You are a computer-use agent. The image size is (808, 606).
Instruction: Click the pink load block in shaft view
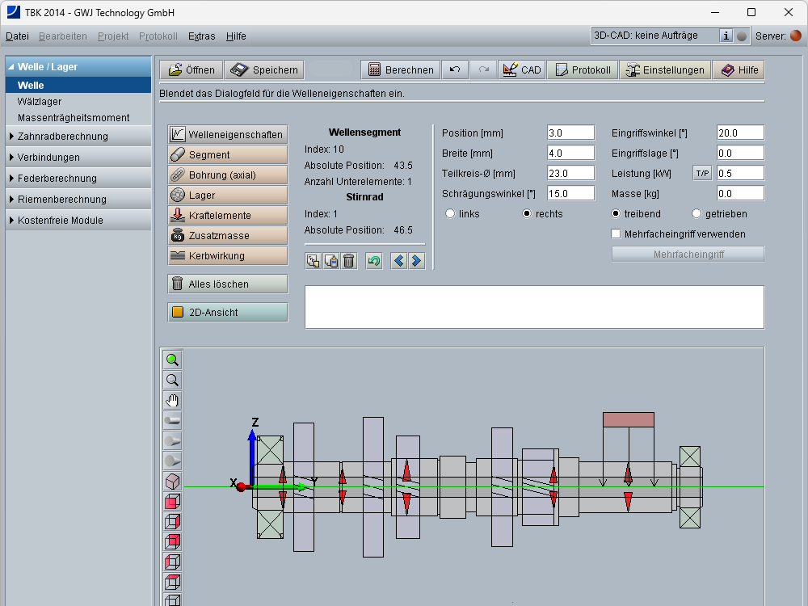tap(628, 419)
